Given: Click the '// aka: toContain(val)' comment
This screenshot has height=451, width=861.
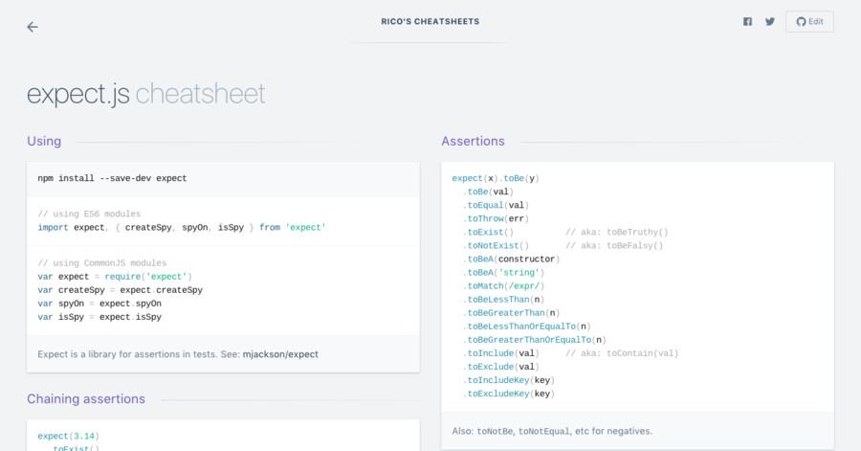Looking at the screenshot, I should pyautogui.click(x=622, y=353).
